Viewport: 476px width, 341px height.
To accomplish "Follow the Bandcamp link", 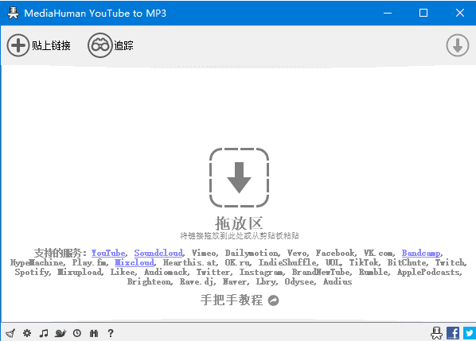I will [x=421, y=253].
